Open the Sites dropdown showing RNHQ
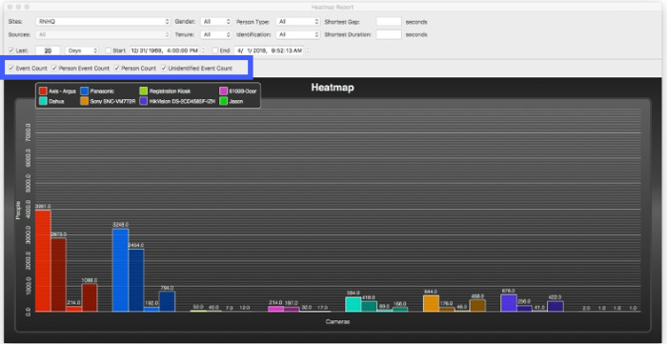The width and height of the screenshot is (667, 344). pyautogui.click(x=103, y=21)
